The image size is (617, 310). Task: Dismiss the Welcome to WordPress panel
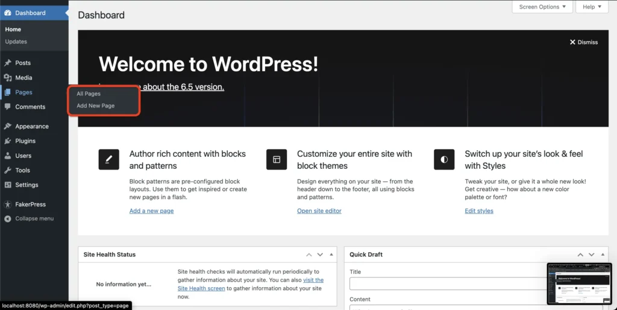click(x=583, y=42)
